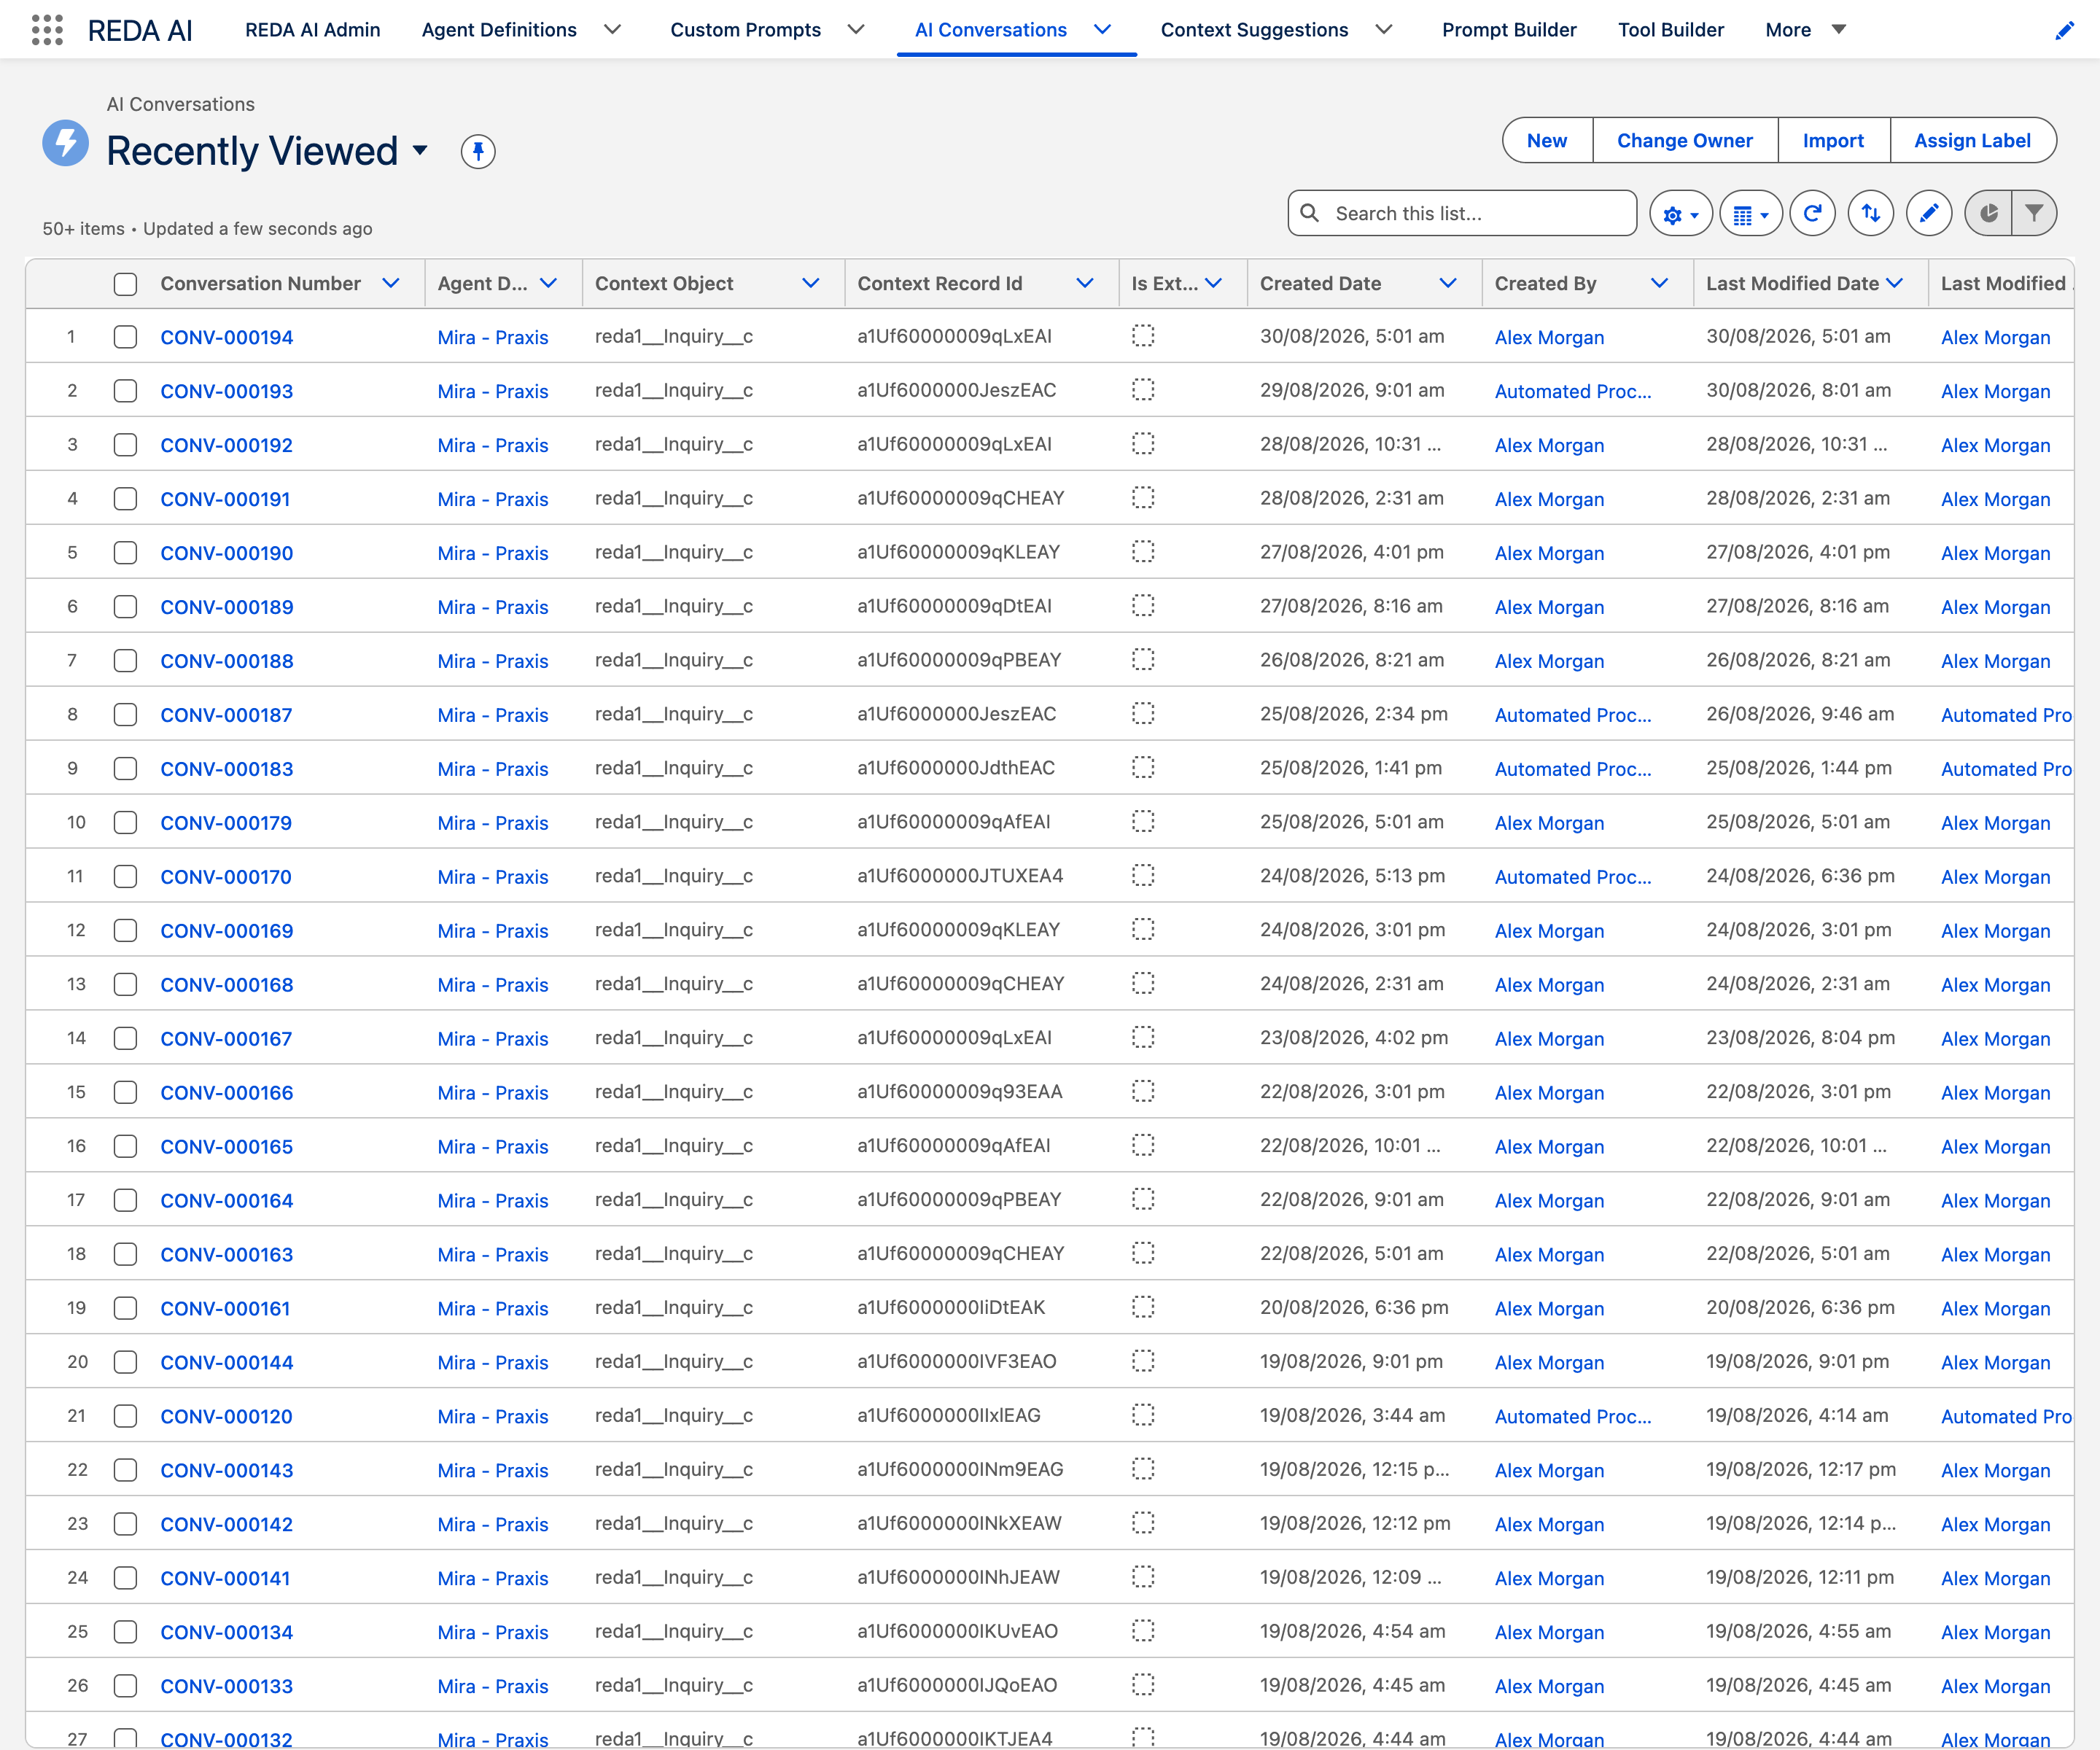2100x1750 pixels.
Task: Sort by Last Modified Date column header
Action: [1792, 284]
